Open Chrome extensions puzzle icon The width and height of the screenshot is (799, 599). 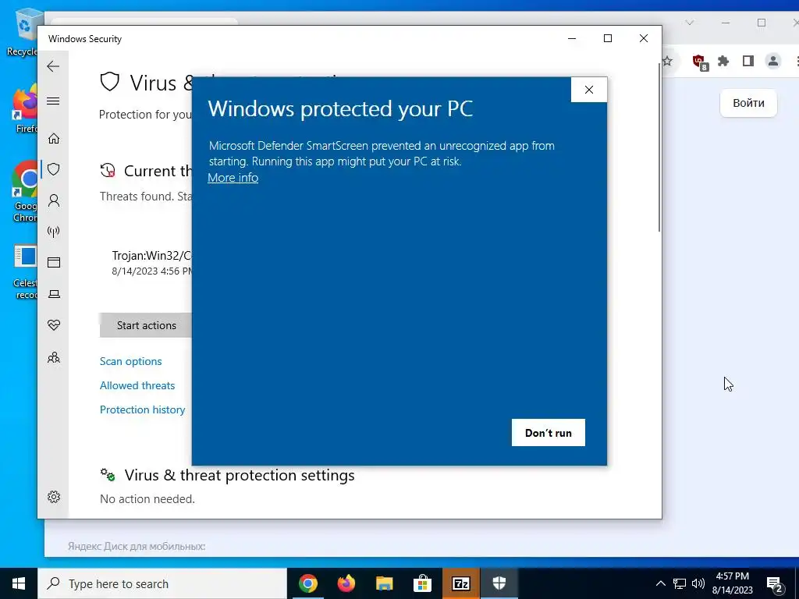point(723,61)
